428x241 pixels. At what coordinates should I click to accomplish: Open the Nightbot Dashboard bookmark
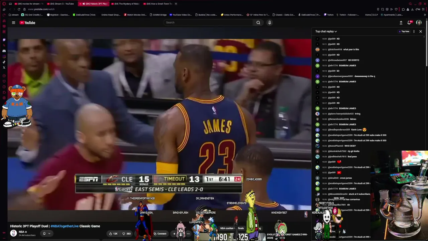[58, 15]
